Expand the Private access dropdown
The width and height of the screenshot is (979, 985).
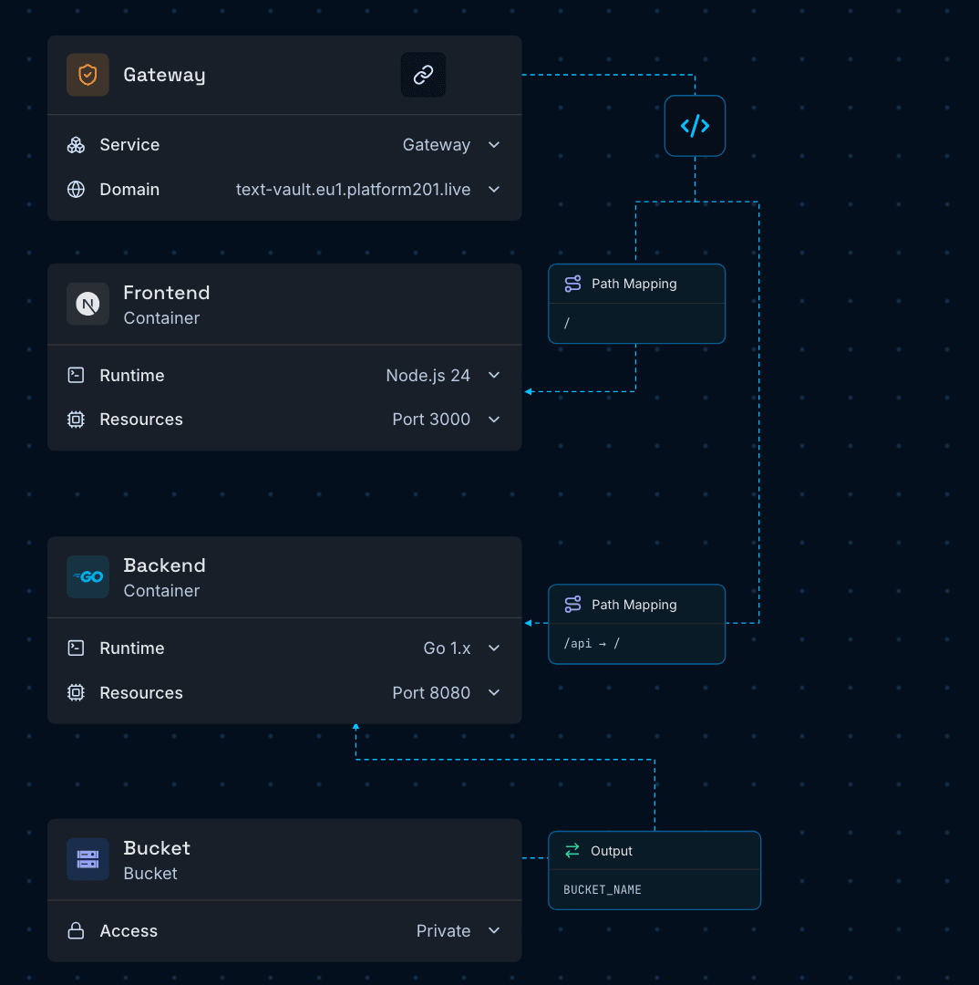(x=494, y=930)
